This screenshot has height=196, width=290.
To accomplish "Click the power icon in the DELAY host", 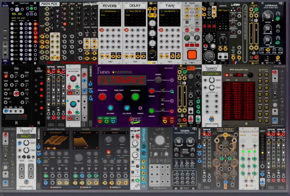I will [x=127, y=11].
